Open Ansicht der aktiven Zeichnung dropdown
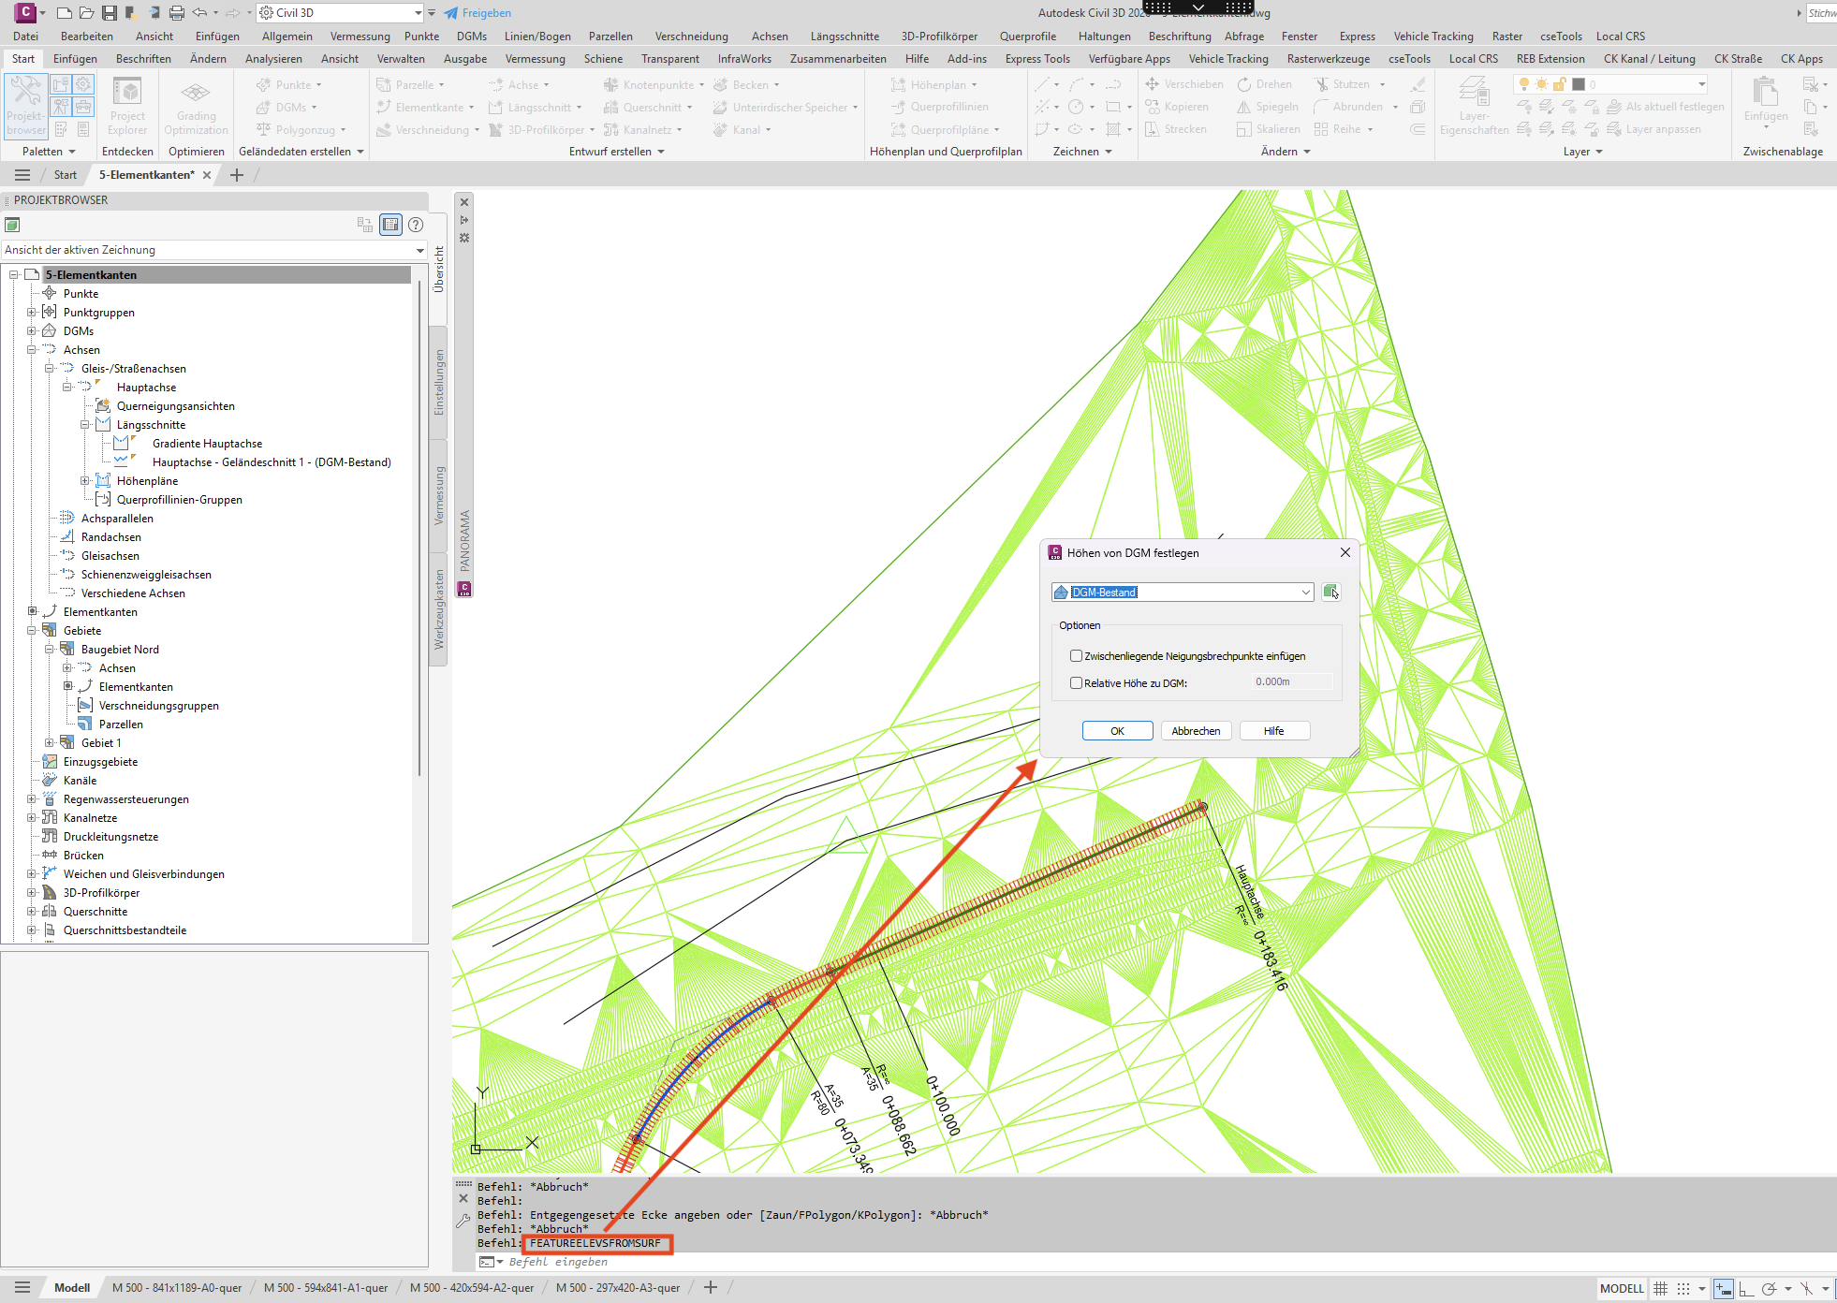1837x1303 pixels. click(x=214, y=250)
